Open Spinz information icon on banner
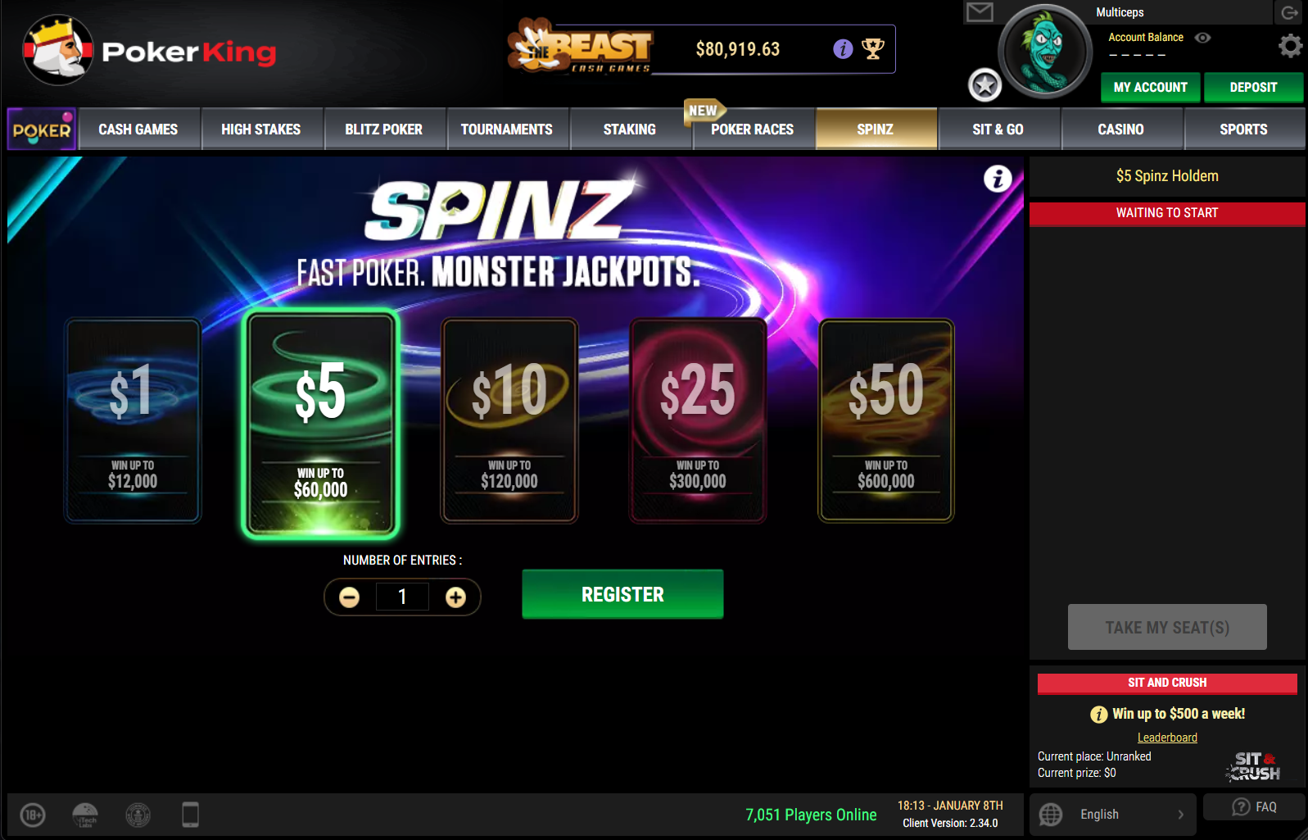1308x840 pixels. click(998, 179)
